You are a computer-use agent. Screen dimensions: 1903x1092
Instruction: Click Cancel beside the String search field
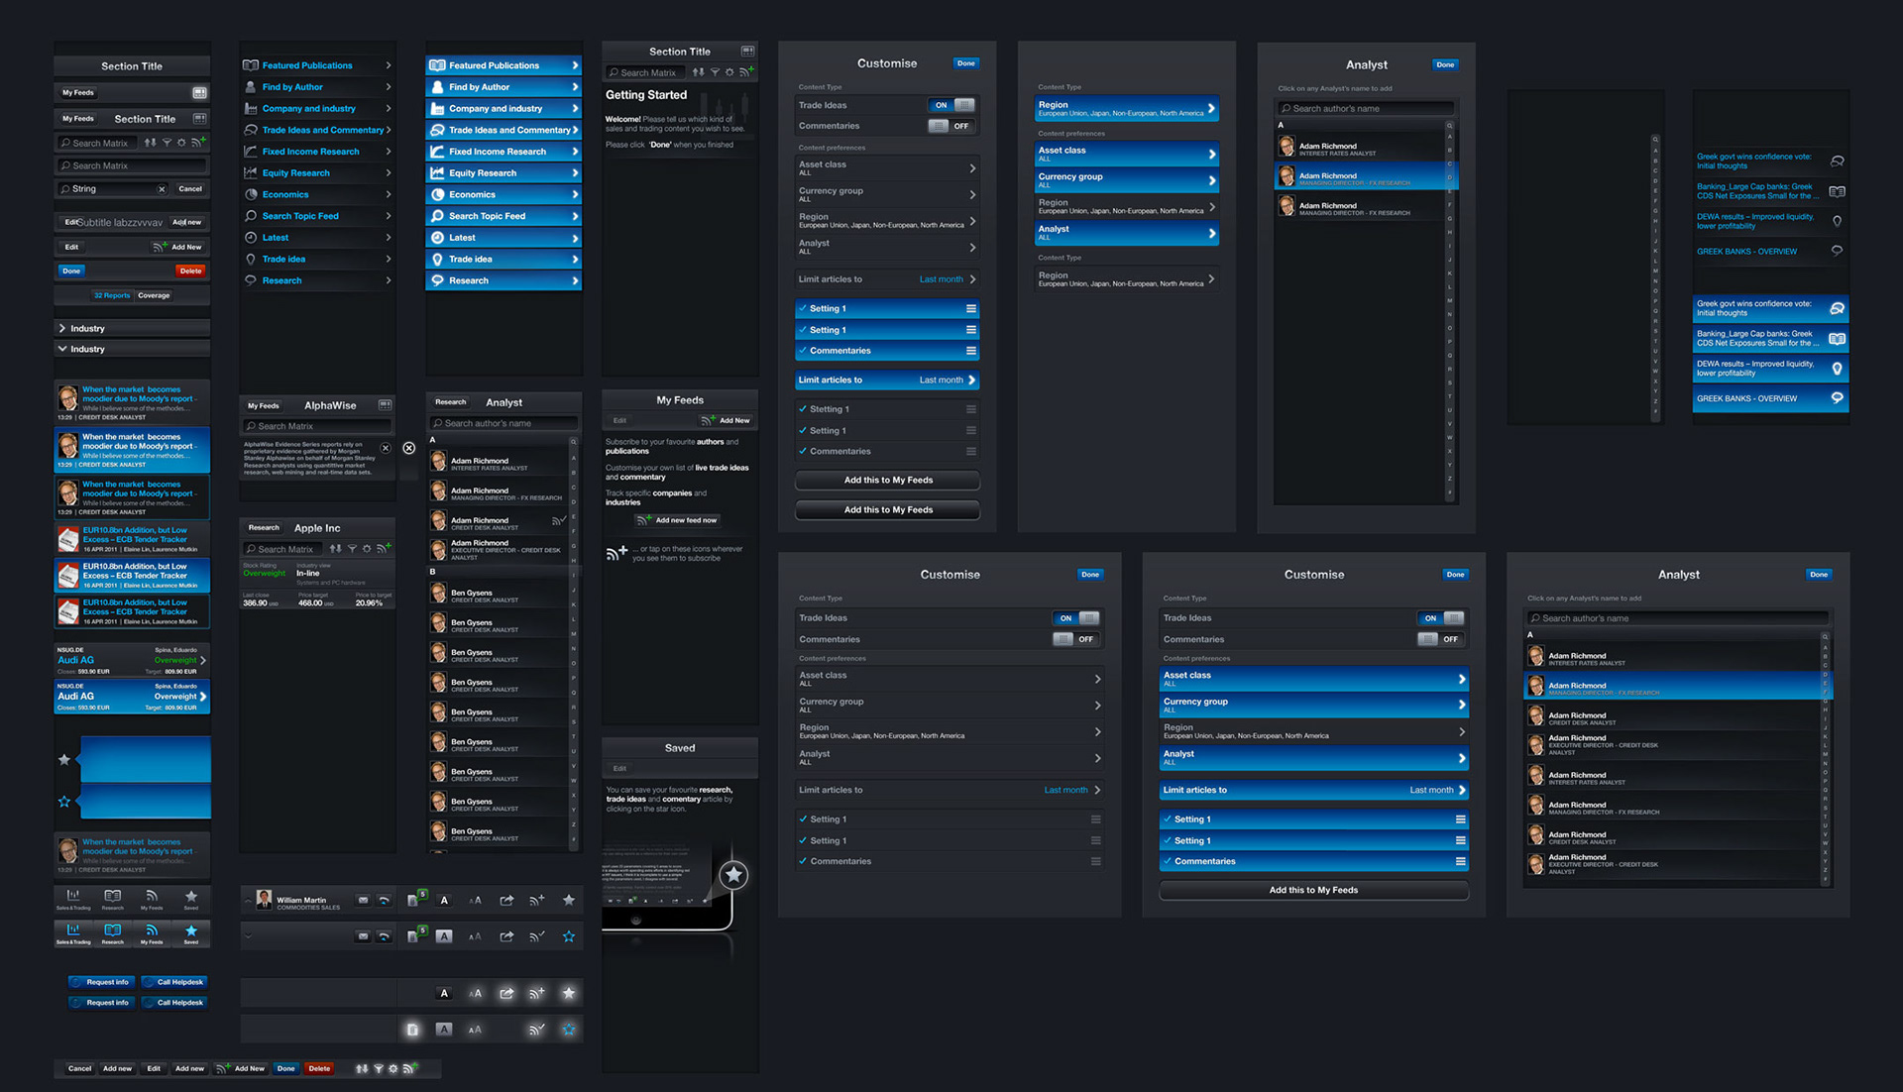coord(190,189)
